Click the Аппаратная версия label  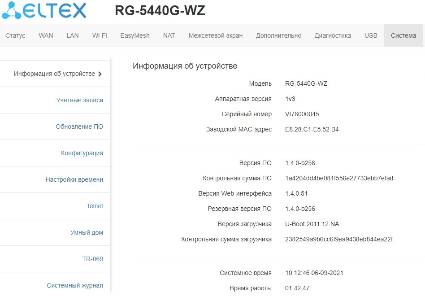tap(243, 99)
